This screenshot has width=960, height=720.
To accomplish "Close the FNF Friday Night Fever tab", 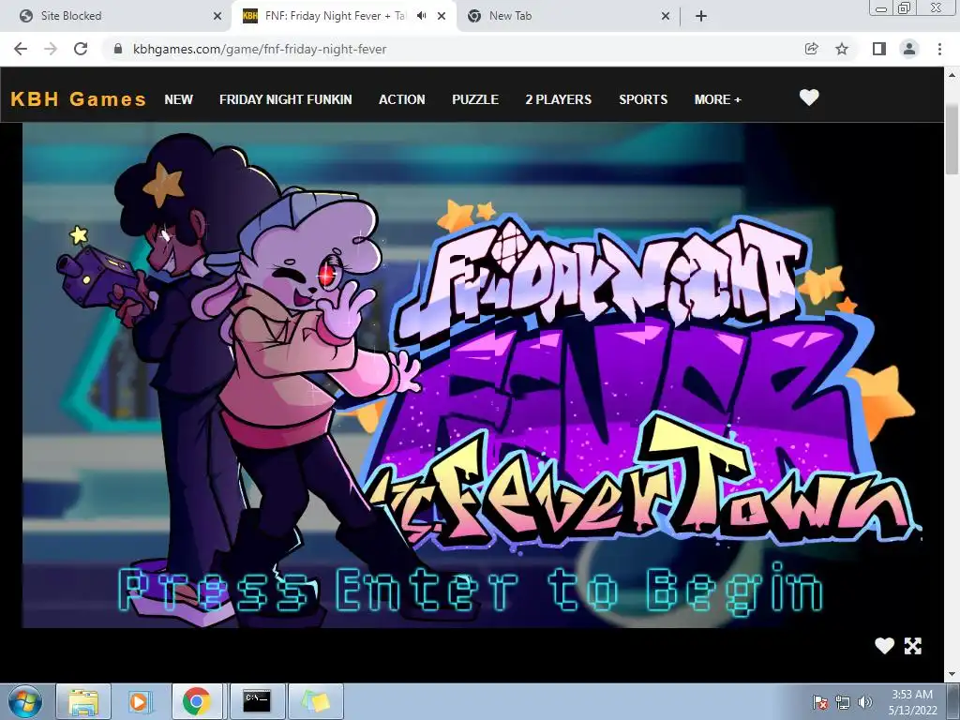I will [442, 16].
